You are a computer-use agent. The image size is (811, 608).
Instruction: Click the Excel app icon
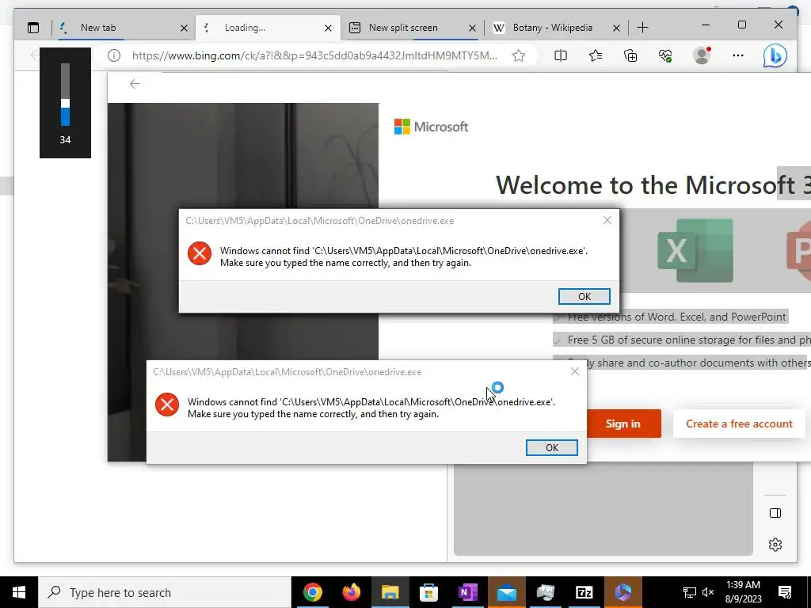[695, 250]
